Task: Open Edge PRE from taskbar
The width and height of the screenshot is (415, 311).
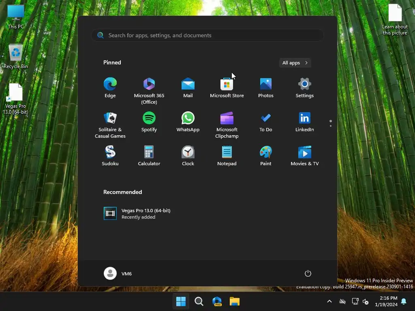Action: point(217,301)
